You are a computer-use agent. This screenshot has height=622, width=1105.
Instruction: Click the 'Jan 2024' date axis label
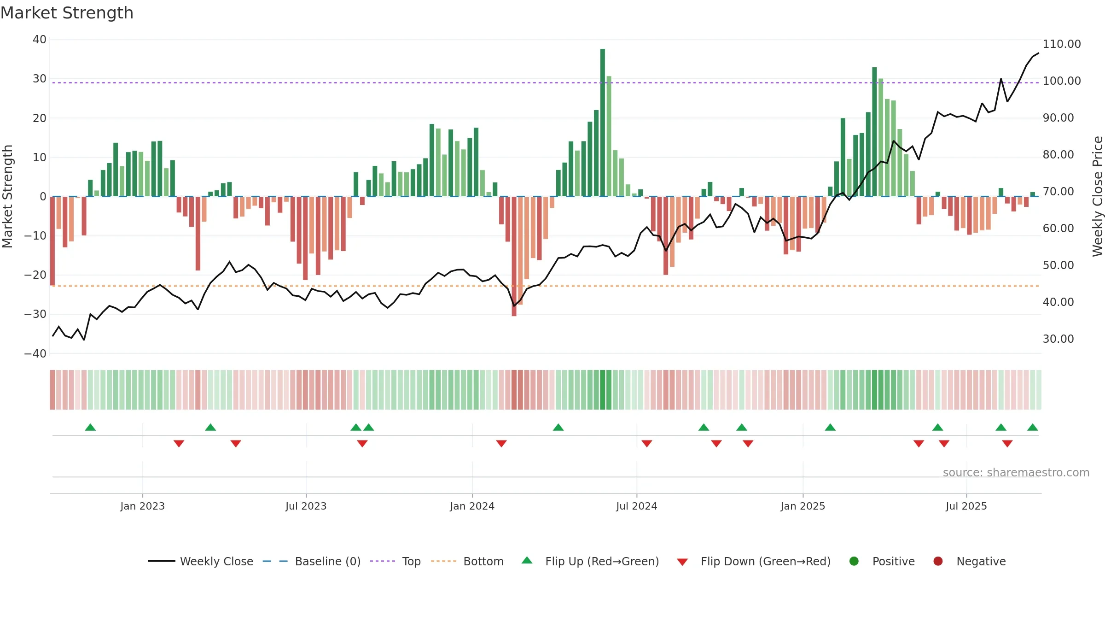(x=472, y=506)
